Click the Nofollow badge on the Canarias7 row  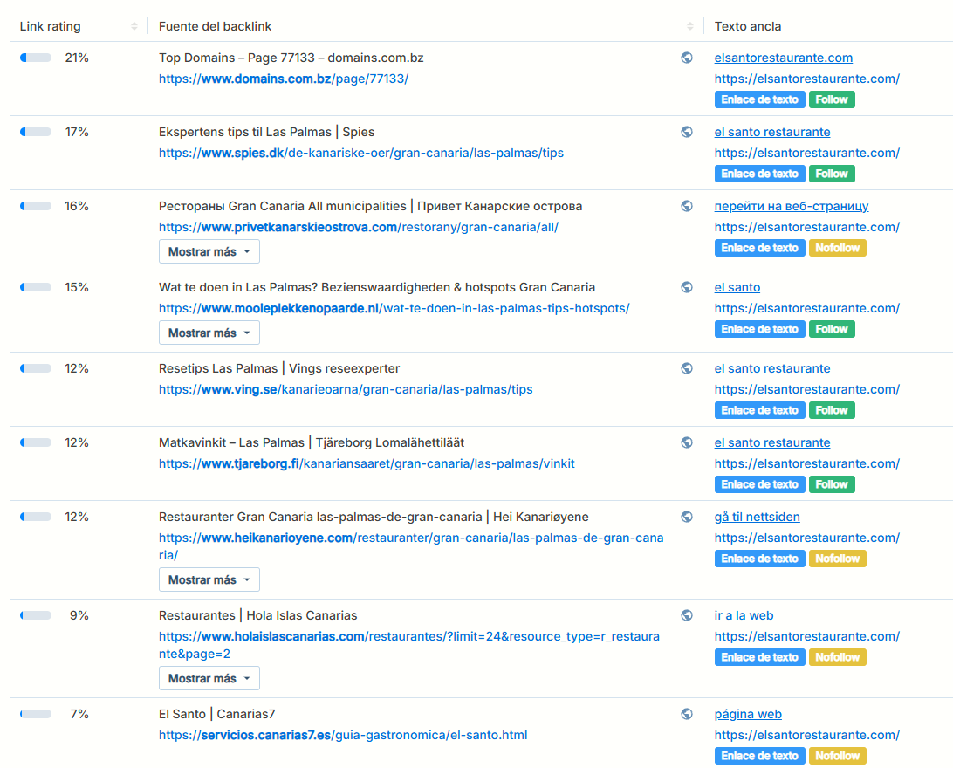coord(837,756)
